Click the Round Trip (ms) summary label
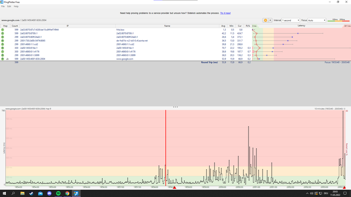 (x=209, y=62)
